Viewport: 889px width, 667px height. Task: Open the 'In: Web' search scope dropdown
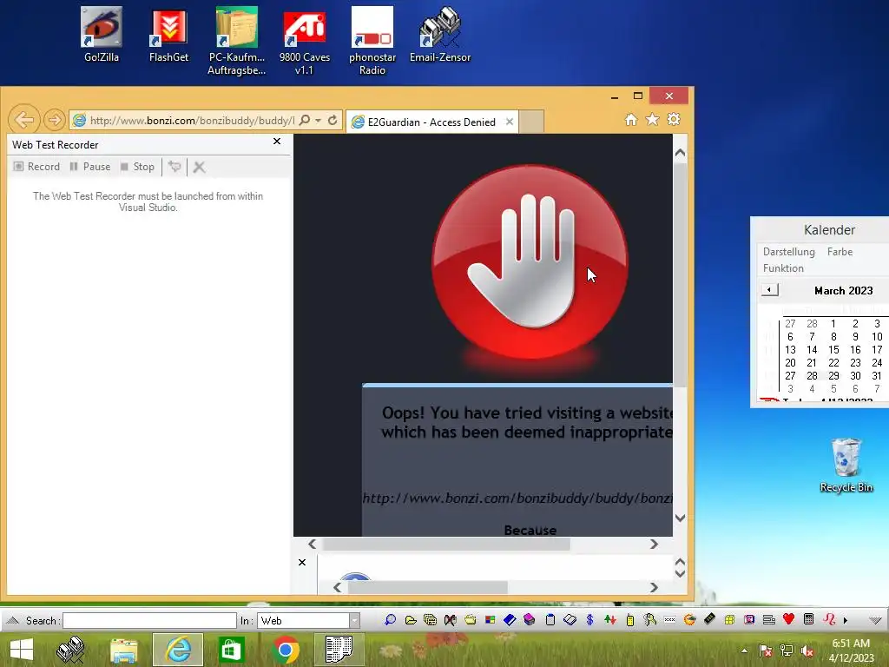point(354,620)
